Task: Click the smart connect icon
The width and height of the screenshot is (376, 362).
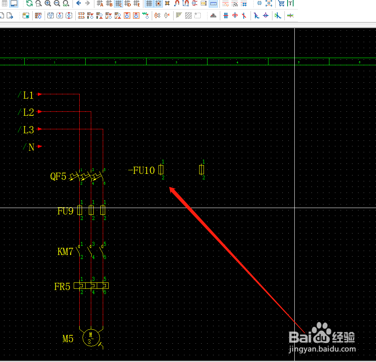Action: 195,3
